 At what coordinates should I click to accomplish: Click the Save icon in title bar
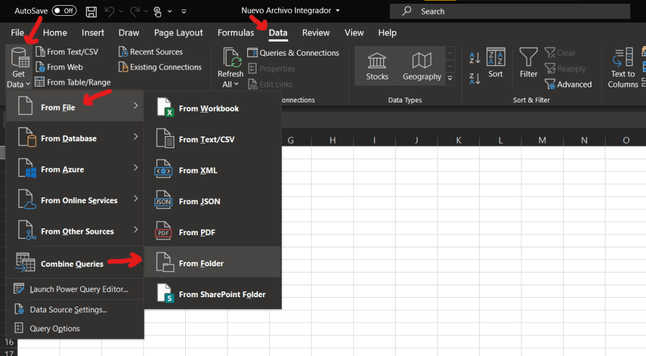(91, 11)
